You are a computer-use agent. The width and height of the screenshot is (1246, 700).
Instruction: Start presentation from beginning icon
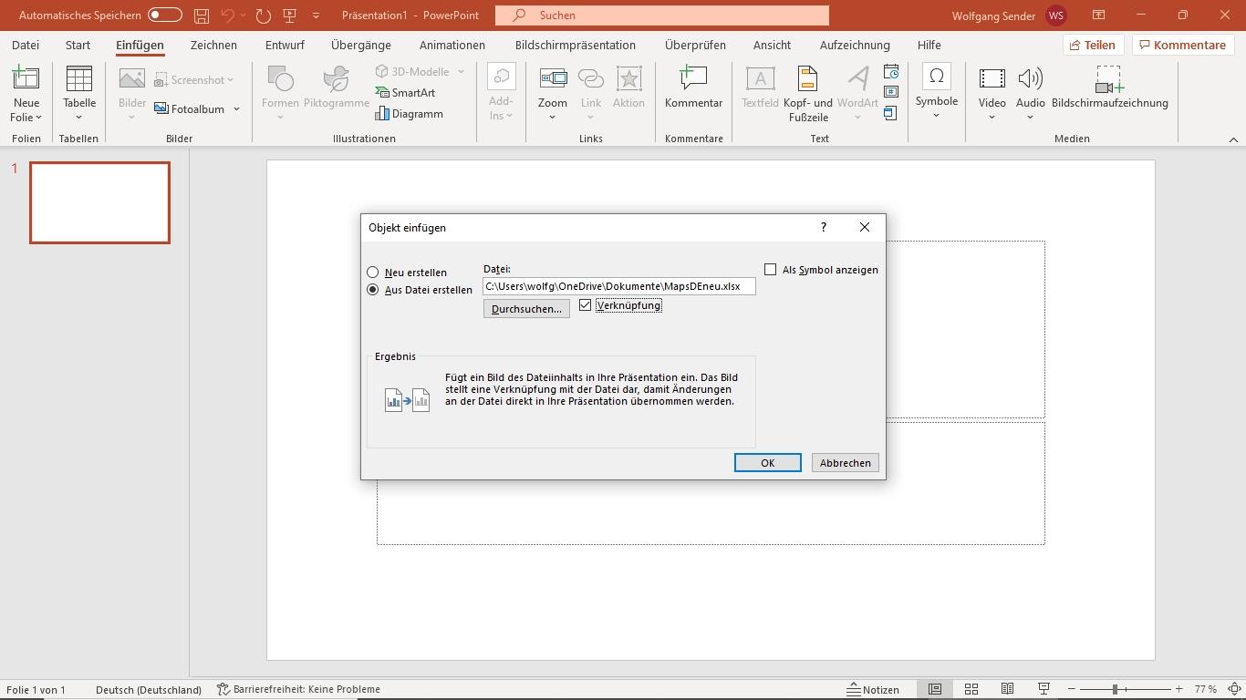pyautogui.click(x=290, y=15)
